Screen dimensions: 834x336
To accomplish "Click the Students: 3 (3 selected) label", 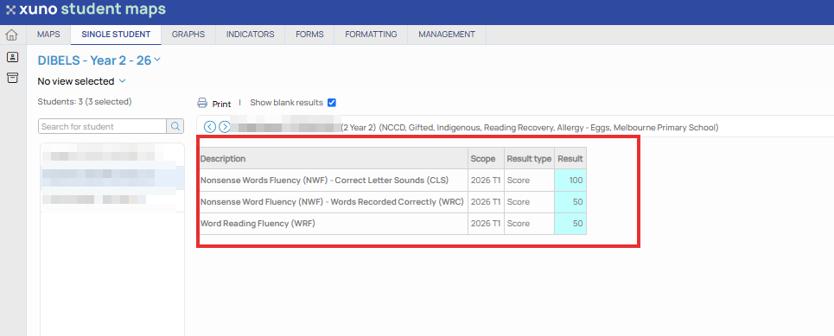I will pyautogui.click(x=85, y=101).
